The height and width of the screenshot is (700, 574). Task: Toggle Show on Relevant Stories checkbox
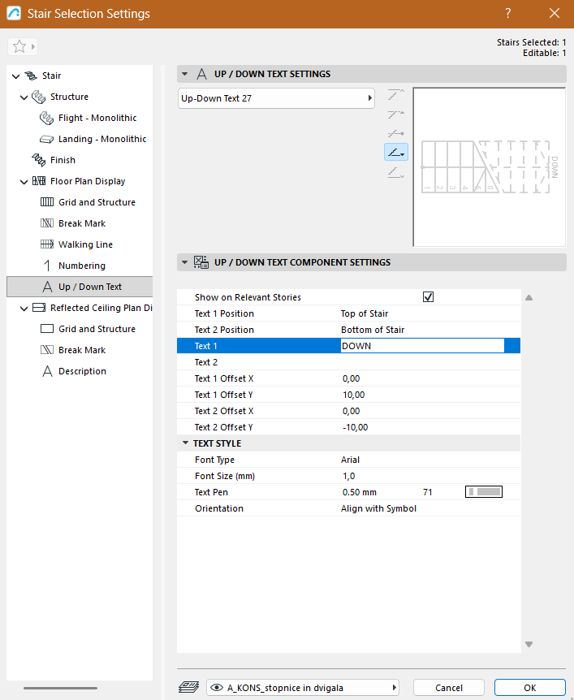coord(428,297)
